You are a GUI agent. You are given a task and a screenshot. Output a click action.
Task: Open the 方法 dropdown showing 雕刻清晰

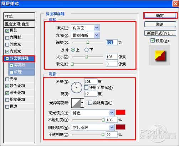point(85,35)
